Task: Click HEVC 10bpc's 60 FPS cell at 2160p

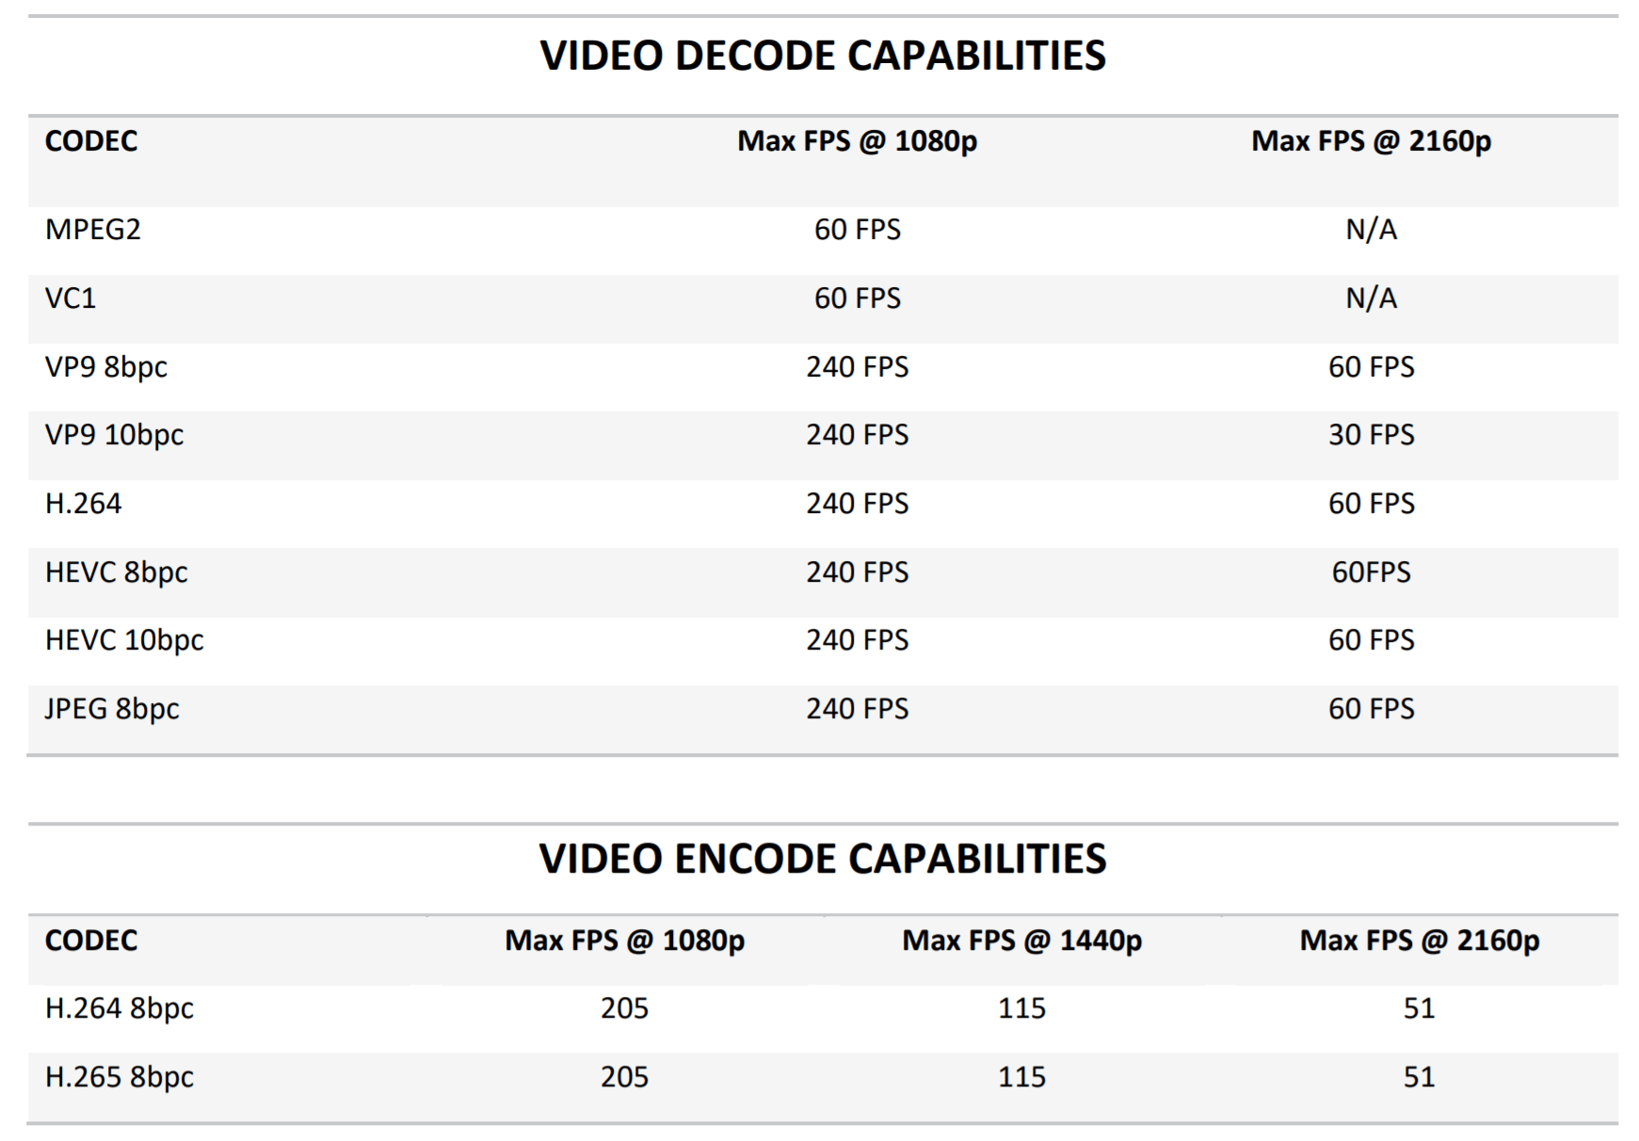Action: click(x=1371, y=640)
